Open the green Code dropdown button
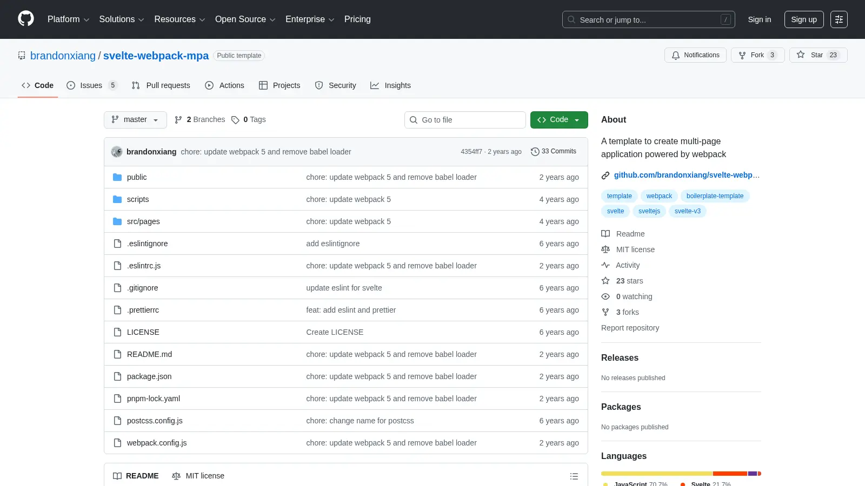 click(x=559, y=120)
